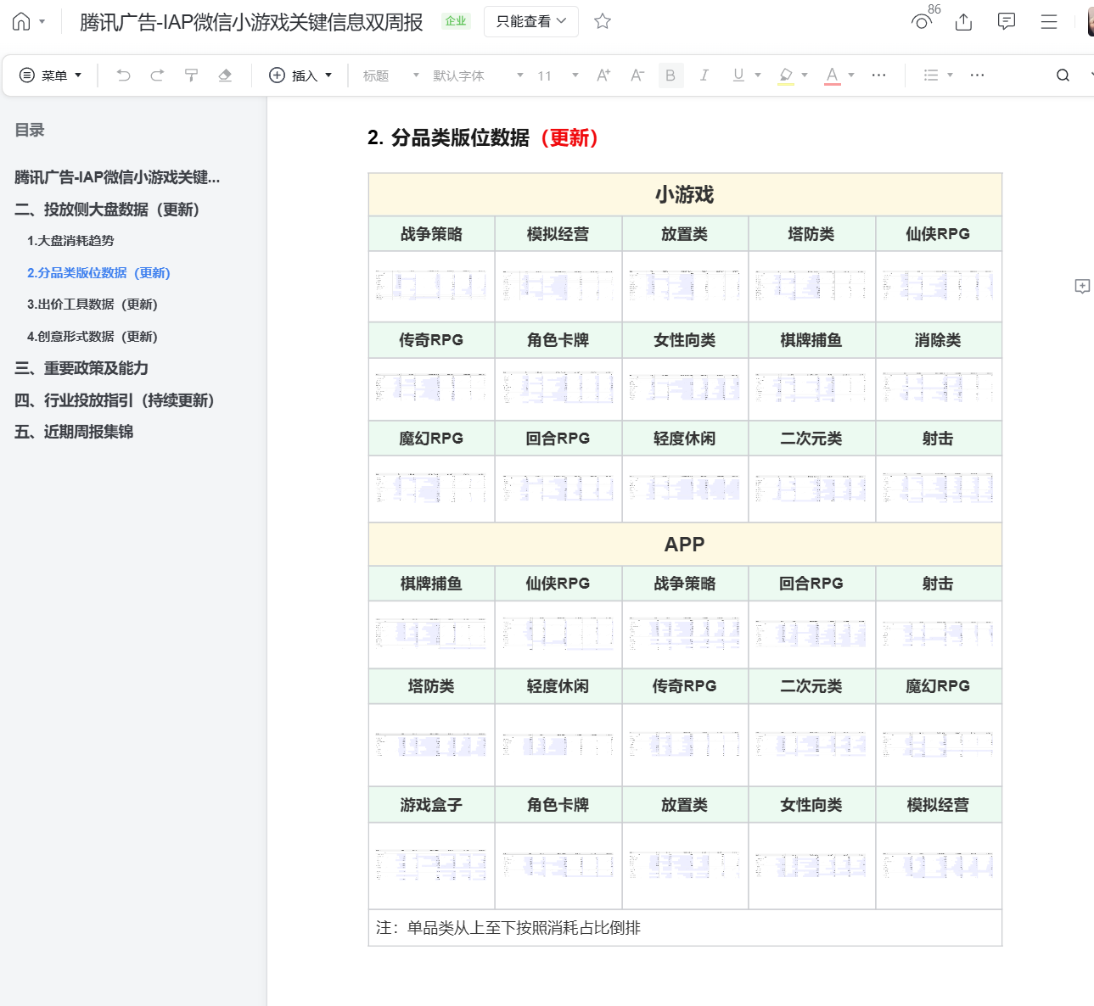Screen dimensions: 1094x1006
Task: Toggle bold formatting
Action: [x=670, y=75]
